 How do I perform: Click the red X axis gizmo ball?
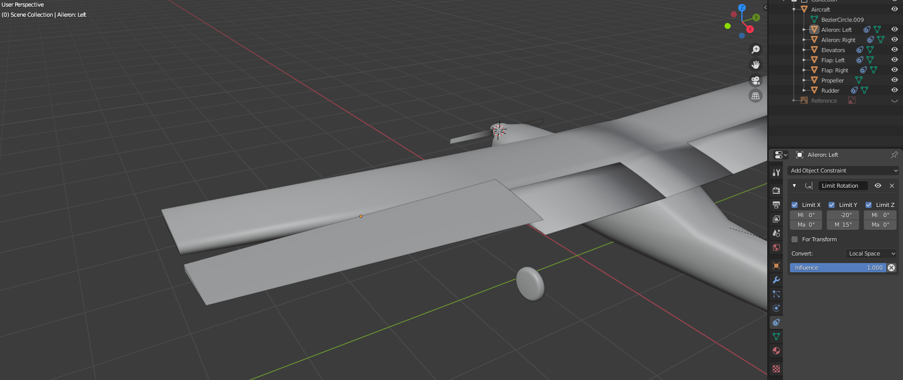(x=750, y=29)
